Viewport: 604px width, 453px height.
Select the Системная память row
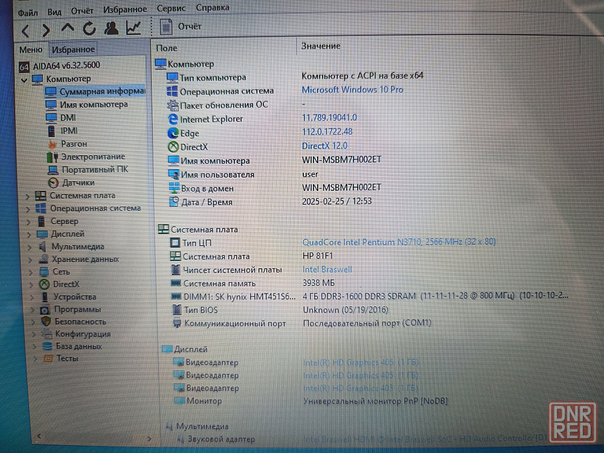tap(254, 283)
